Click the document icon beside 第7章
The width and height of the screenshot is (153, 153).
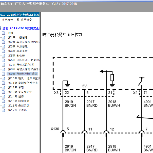pyautogui.click(x=4, y=65)
